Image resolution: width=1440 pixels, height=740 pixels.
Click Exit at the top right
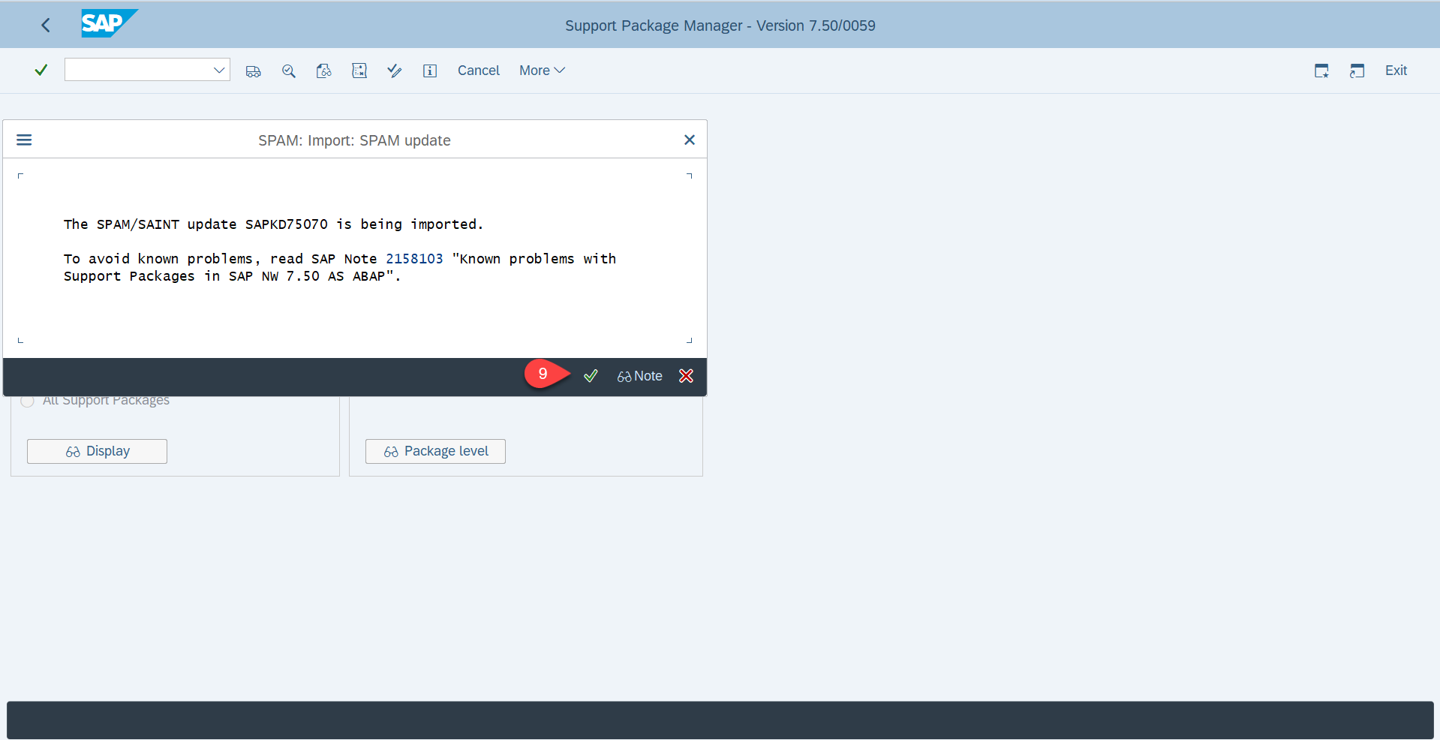pyautogui.click(x=1396, y=71)
